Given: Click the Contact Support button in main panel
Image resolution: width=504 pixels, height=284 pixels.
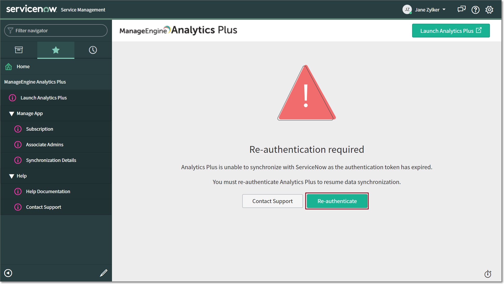Looking at the screenshot, I should point(272,201).
